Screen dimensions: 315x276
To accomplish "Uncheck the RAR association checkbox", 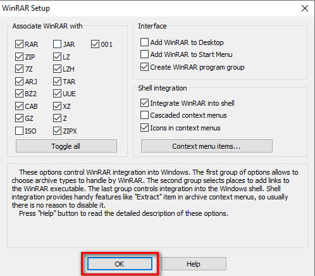I will (19, 44).
